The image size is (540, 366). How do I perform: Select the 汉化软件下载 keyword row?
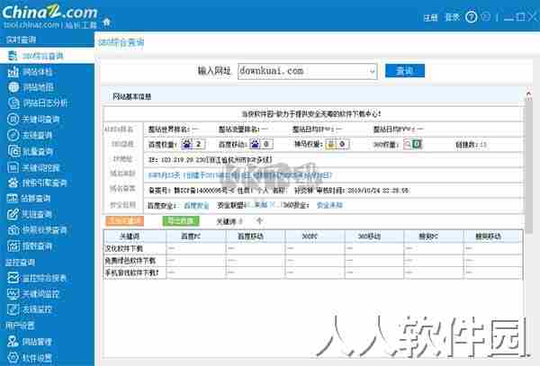pos(313,248)
